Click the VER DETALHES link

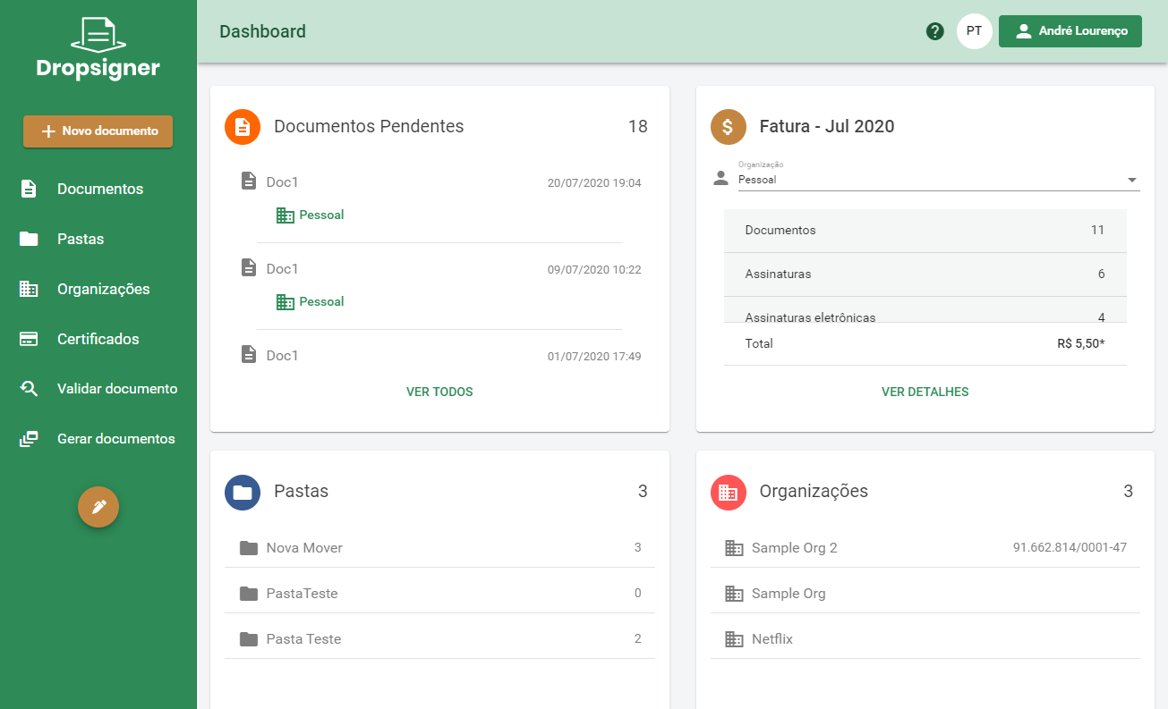(x=925, y=392)
